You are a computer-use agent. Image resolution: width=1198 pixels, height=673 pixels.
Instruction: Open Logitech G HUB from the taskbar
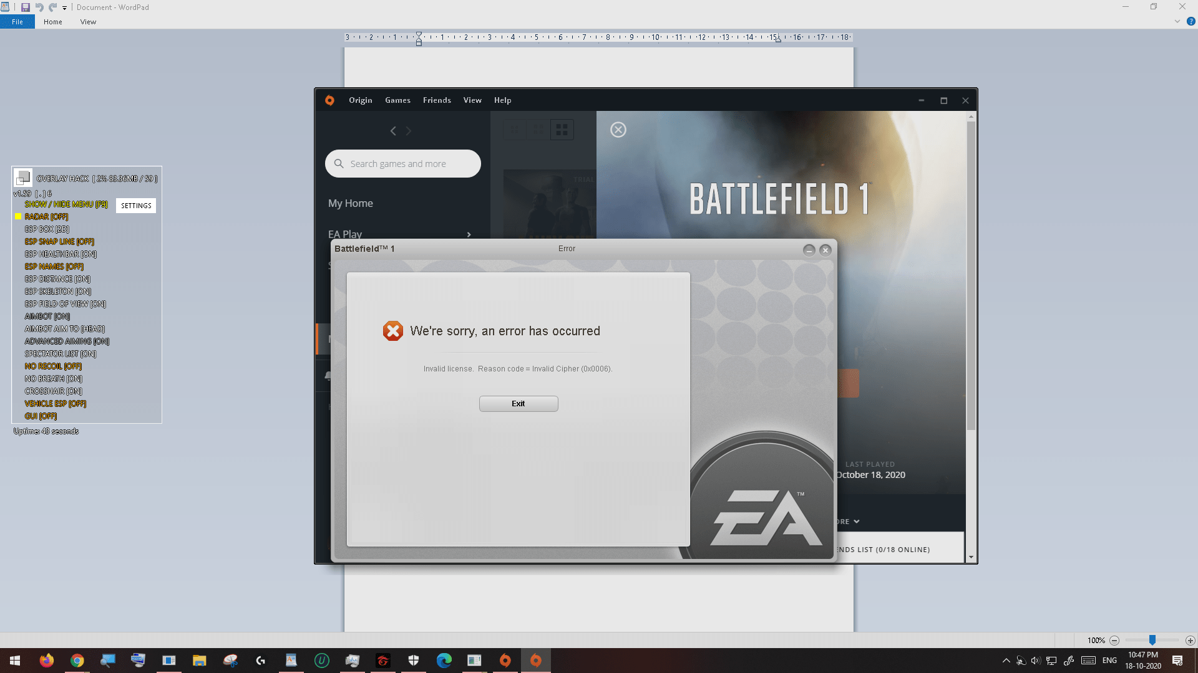point(261,661)
